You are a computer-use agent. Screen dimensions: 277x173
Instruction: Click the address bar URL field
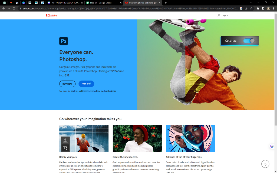tap(130, 8)
